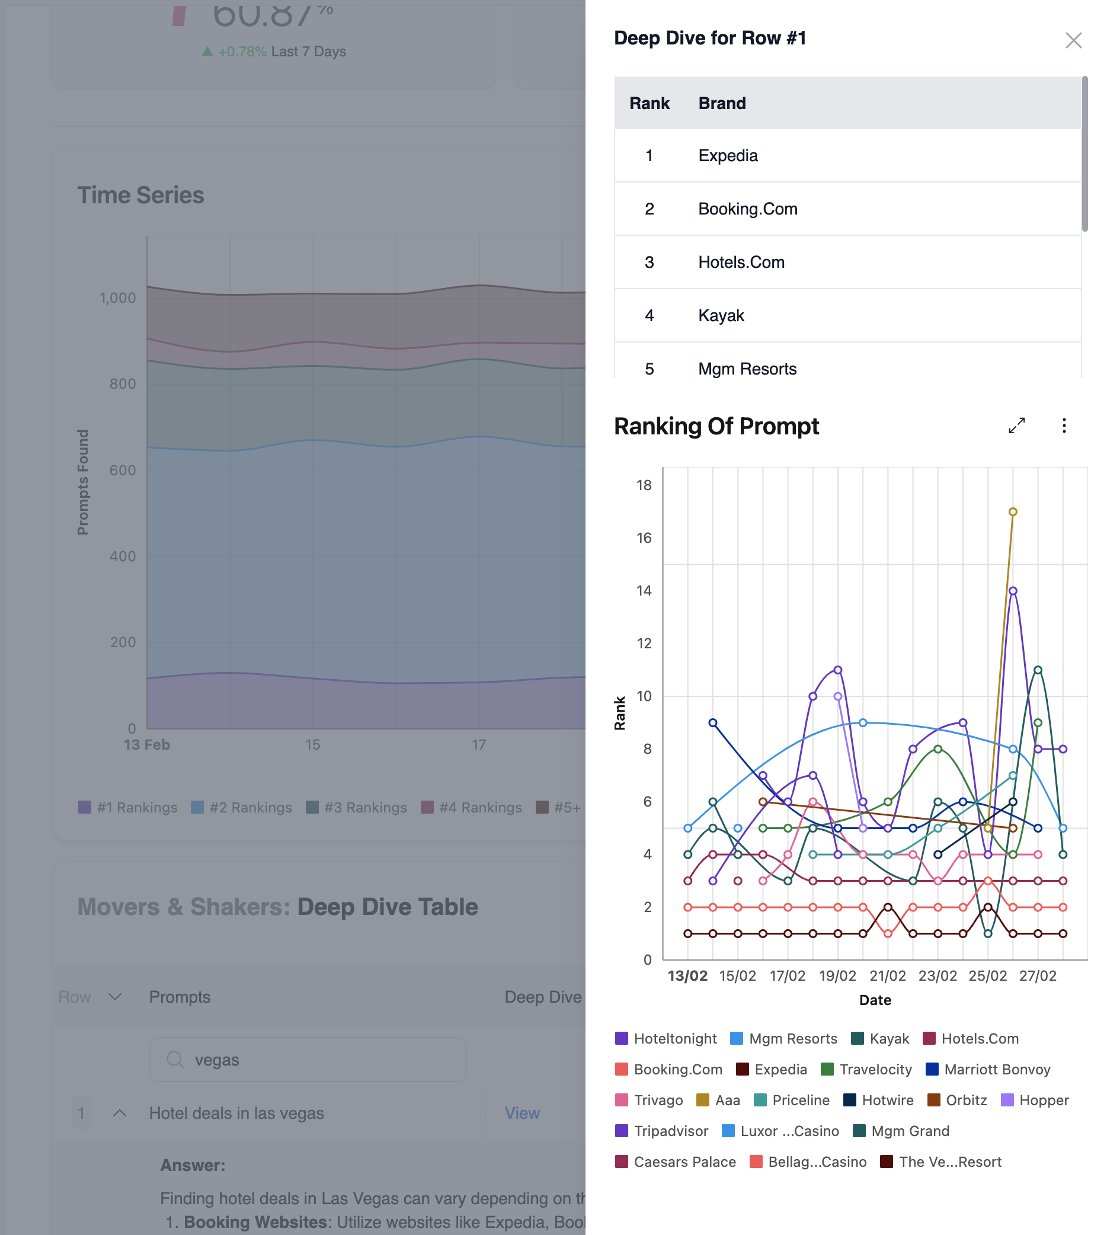Toggle #5+ legend in Time Series
This screenshot has height=1235, width=1107.
pos(558,808)
